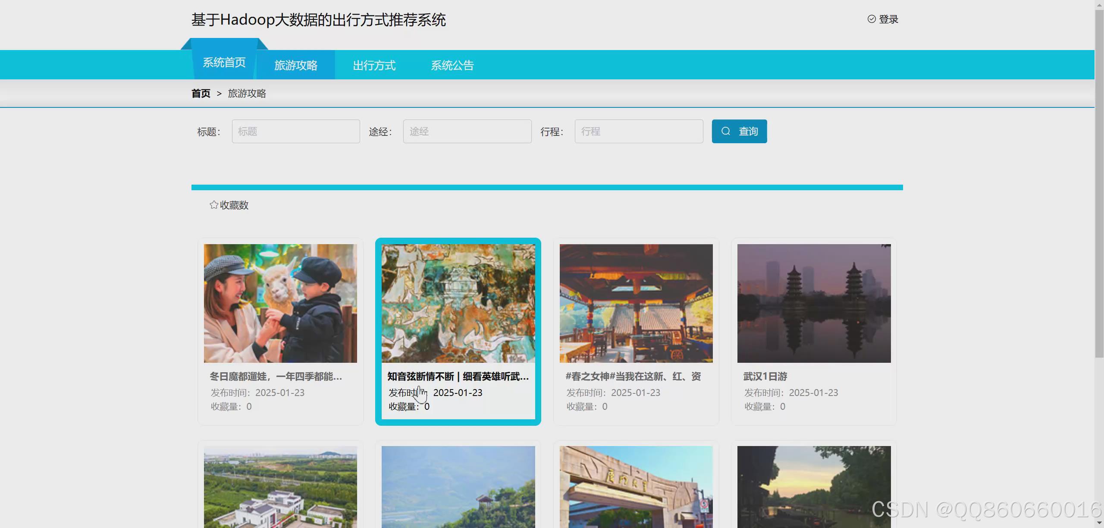Click the magnifier icon in 查询 button
The image size is (1104, 528).
pos(726,131)
